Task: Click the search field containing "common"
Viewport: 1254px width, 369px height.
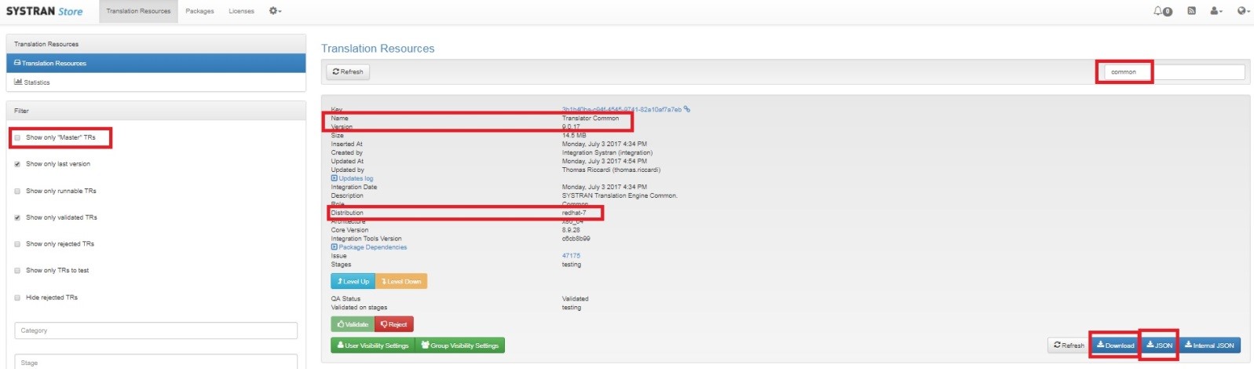Action: 1173,71
